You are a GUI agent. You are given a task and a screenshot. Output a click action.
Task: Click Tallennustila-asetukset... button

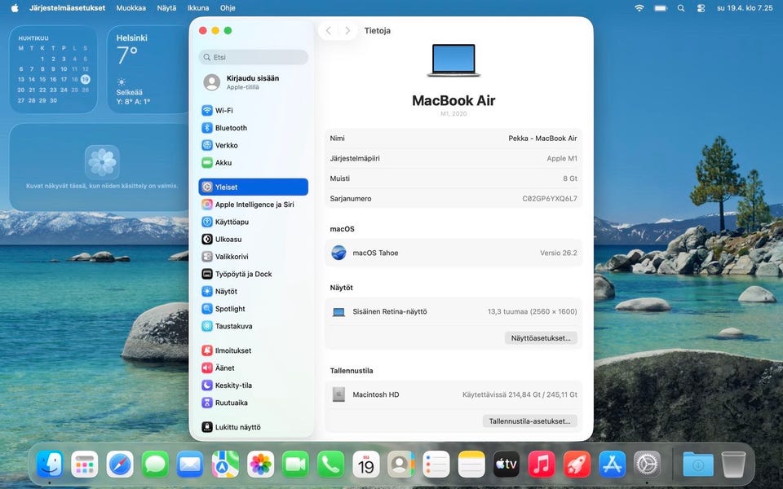(530, 421)
